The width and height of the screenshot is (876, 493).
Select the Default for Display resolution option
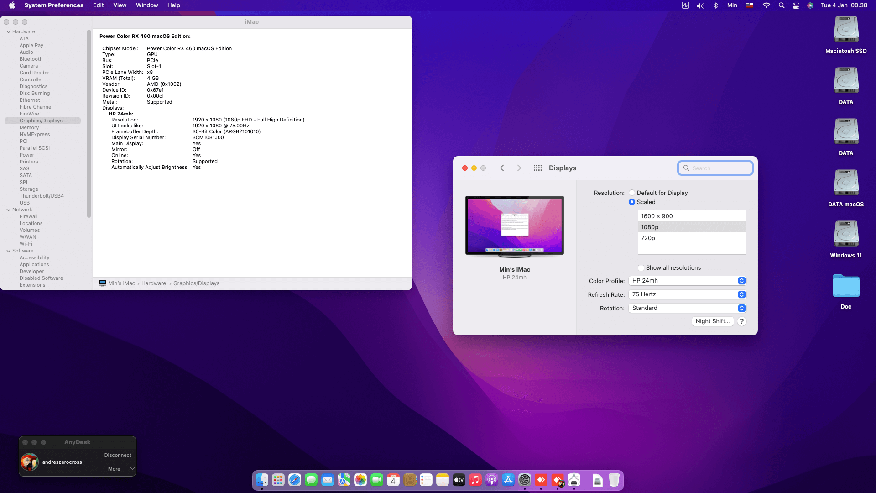coord(632,193)
